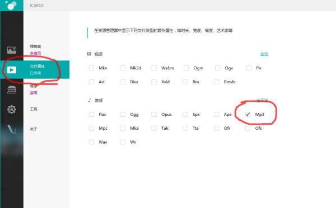Check the Ogv file type box
Image resolution: width=336 pixels, height=208 pixels.
click(217, 68)
